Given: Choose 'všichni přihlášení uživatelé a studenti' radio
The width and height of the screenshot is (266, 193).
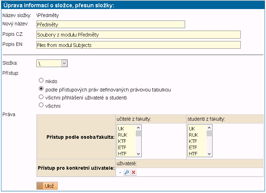Looking at the screenshot, I should tap(41, 97).
